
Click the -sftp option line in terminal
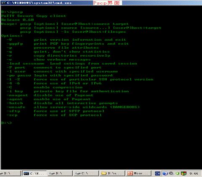(x=55, y=111)
